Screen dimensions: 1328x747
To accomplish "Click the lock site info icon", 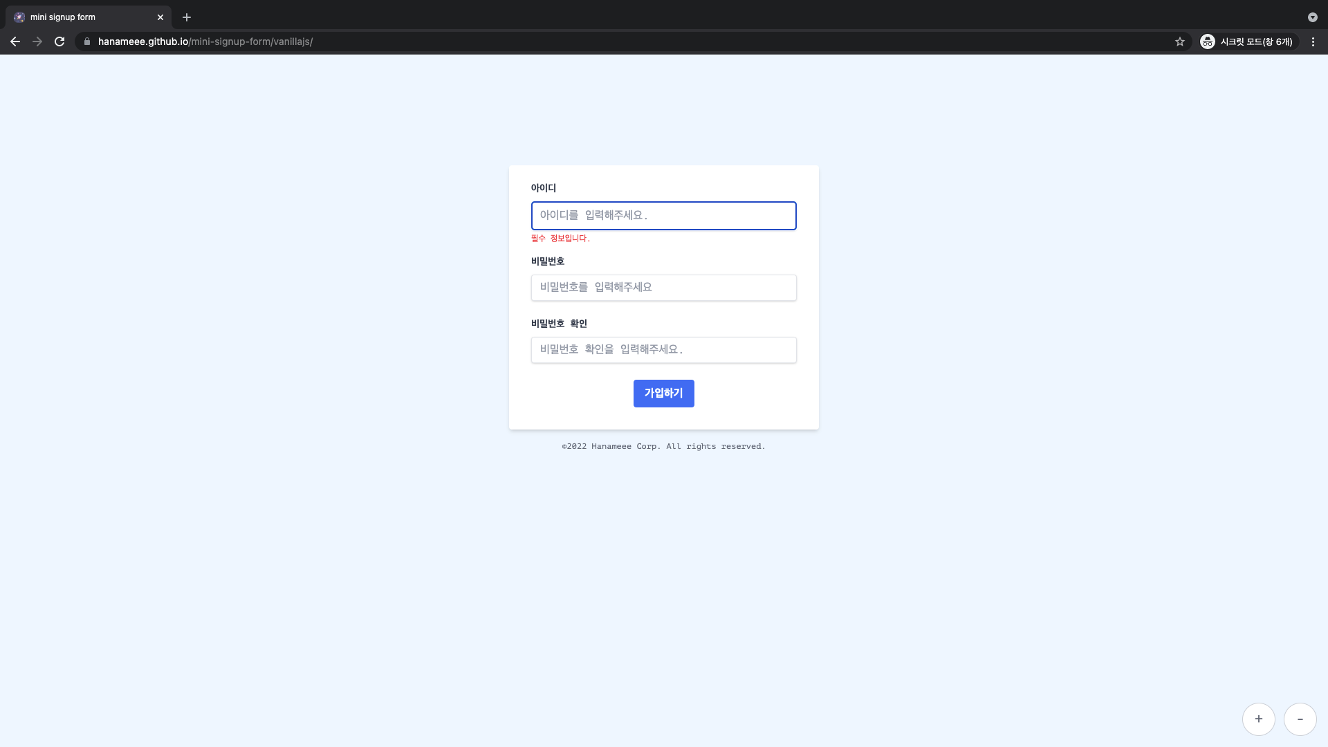I will point(87,41).
